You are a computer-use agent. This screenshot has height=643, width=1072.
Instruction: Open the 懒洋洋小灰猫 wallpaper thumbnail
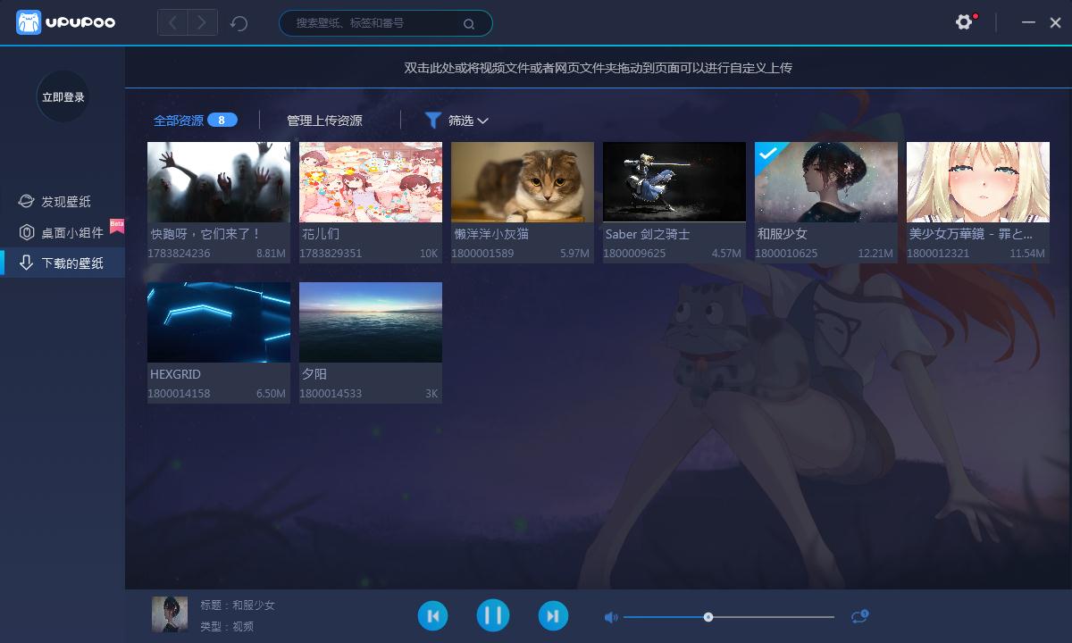click(x=522, y=181)
